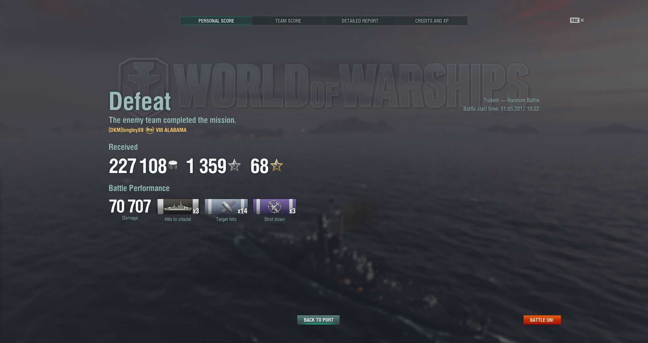Click the Back to Port button

point(318,320)
